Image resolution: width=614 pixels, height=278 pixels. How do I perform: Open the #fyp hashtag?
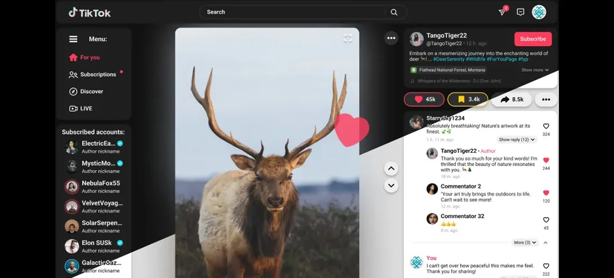(523, 59)
